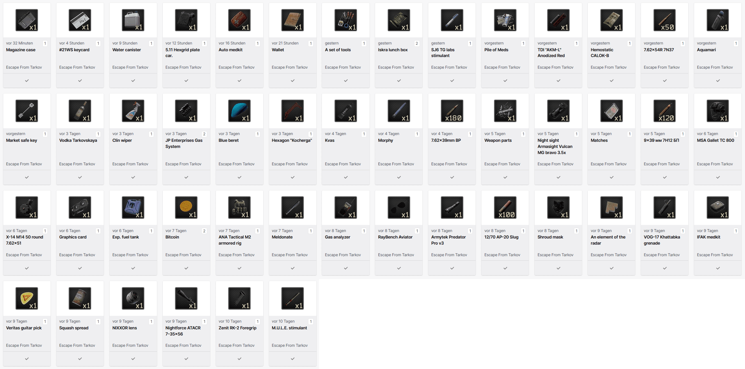Open the #21WS keycard item icon
The image size is (745, 369).
(80, 20)
